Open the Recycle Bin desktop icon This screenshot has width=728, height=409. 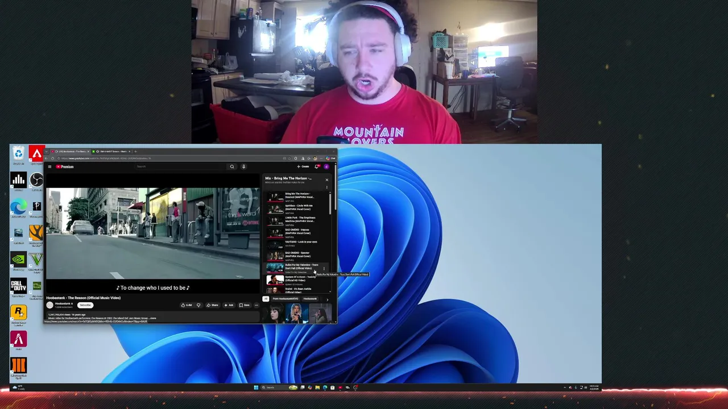click(x=18, y=154)
